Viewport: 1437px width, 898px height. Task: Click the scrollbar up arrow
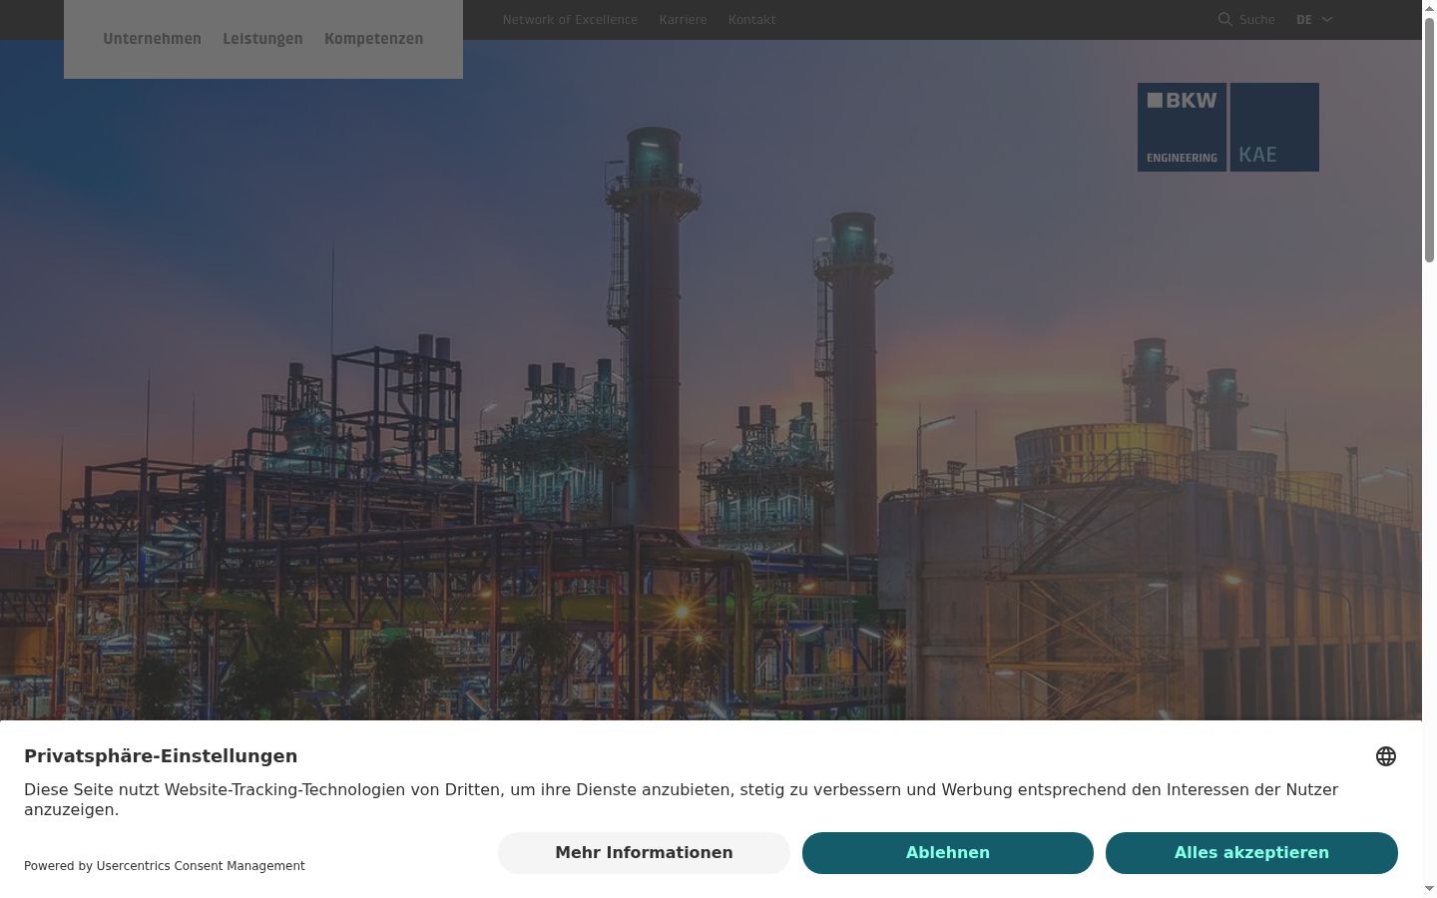tap(1429, 7)
